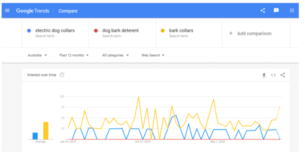Download the Interest over time CSV
Image resolution: width=305 pixels, height=157 pixels.
(264, 75)
